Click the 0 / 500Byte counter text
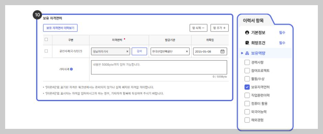The width and height of the screenshot is (323, 134). pyautogui.click(x=220, y=77)
